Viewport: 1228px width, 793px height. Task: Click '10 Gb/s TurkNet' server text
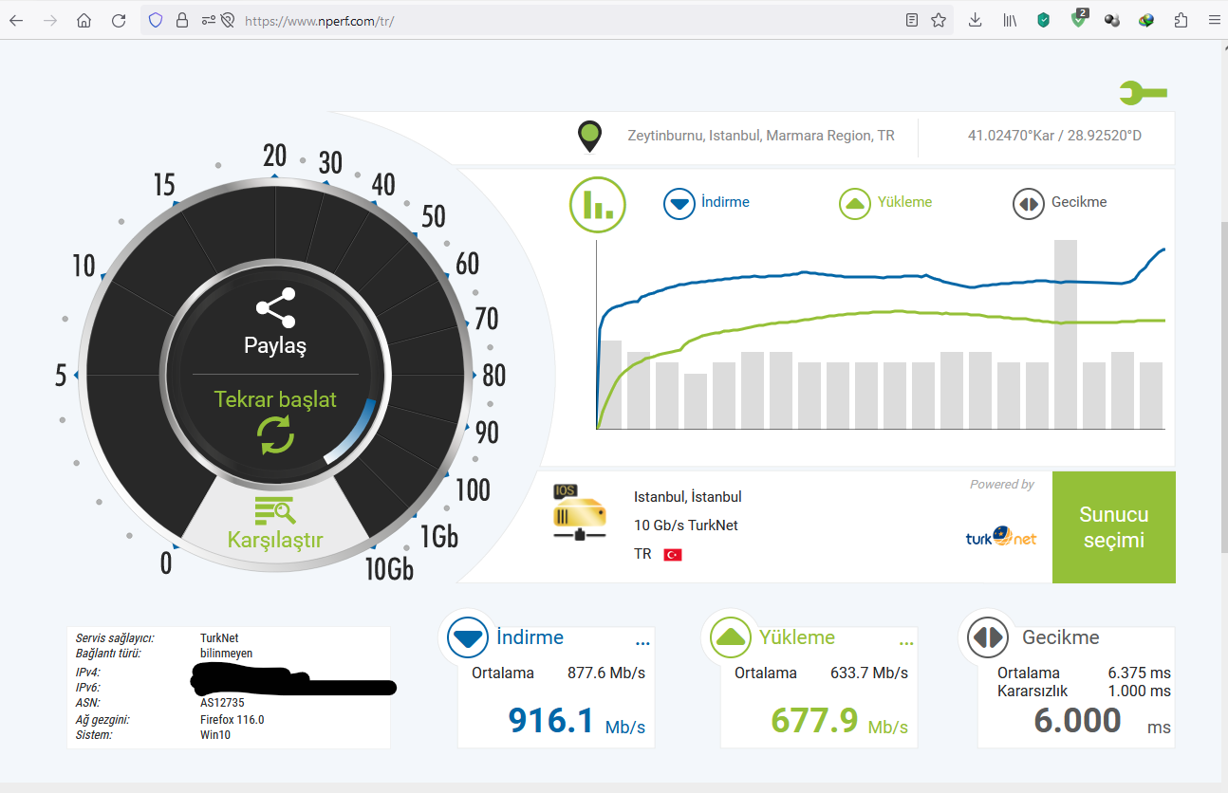click(686, 526)
